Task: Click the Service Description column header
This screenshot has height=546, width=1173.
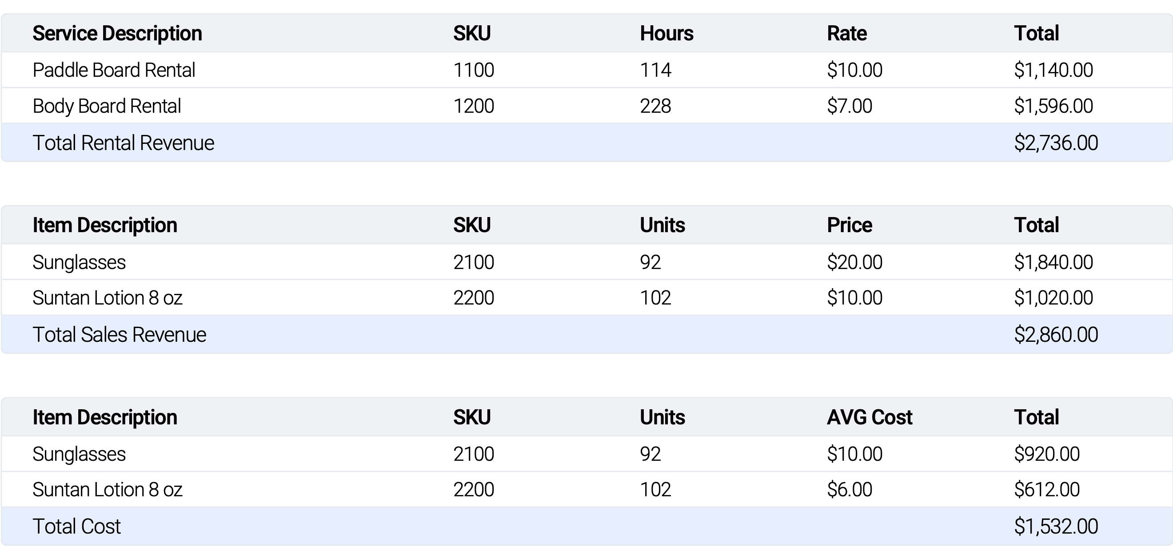Action: [x=117, y=33]
